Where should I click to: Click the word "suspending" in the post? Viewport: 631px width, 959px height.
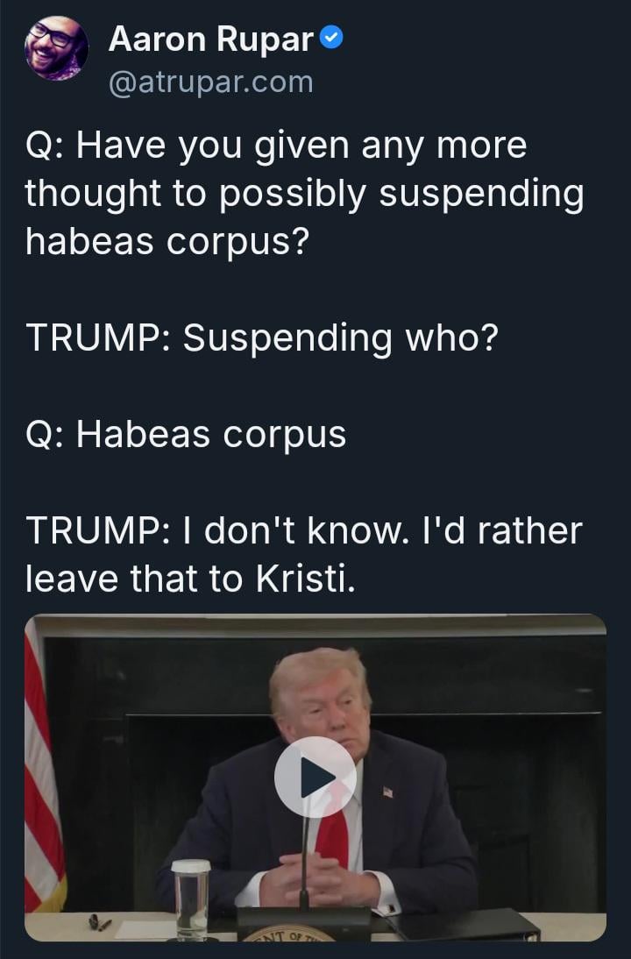480,193
